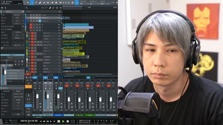Select blue VOCAL 2 channel label in mixer
223x125 pixels.
pos(58,115)
